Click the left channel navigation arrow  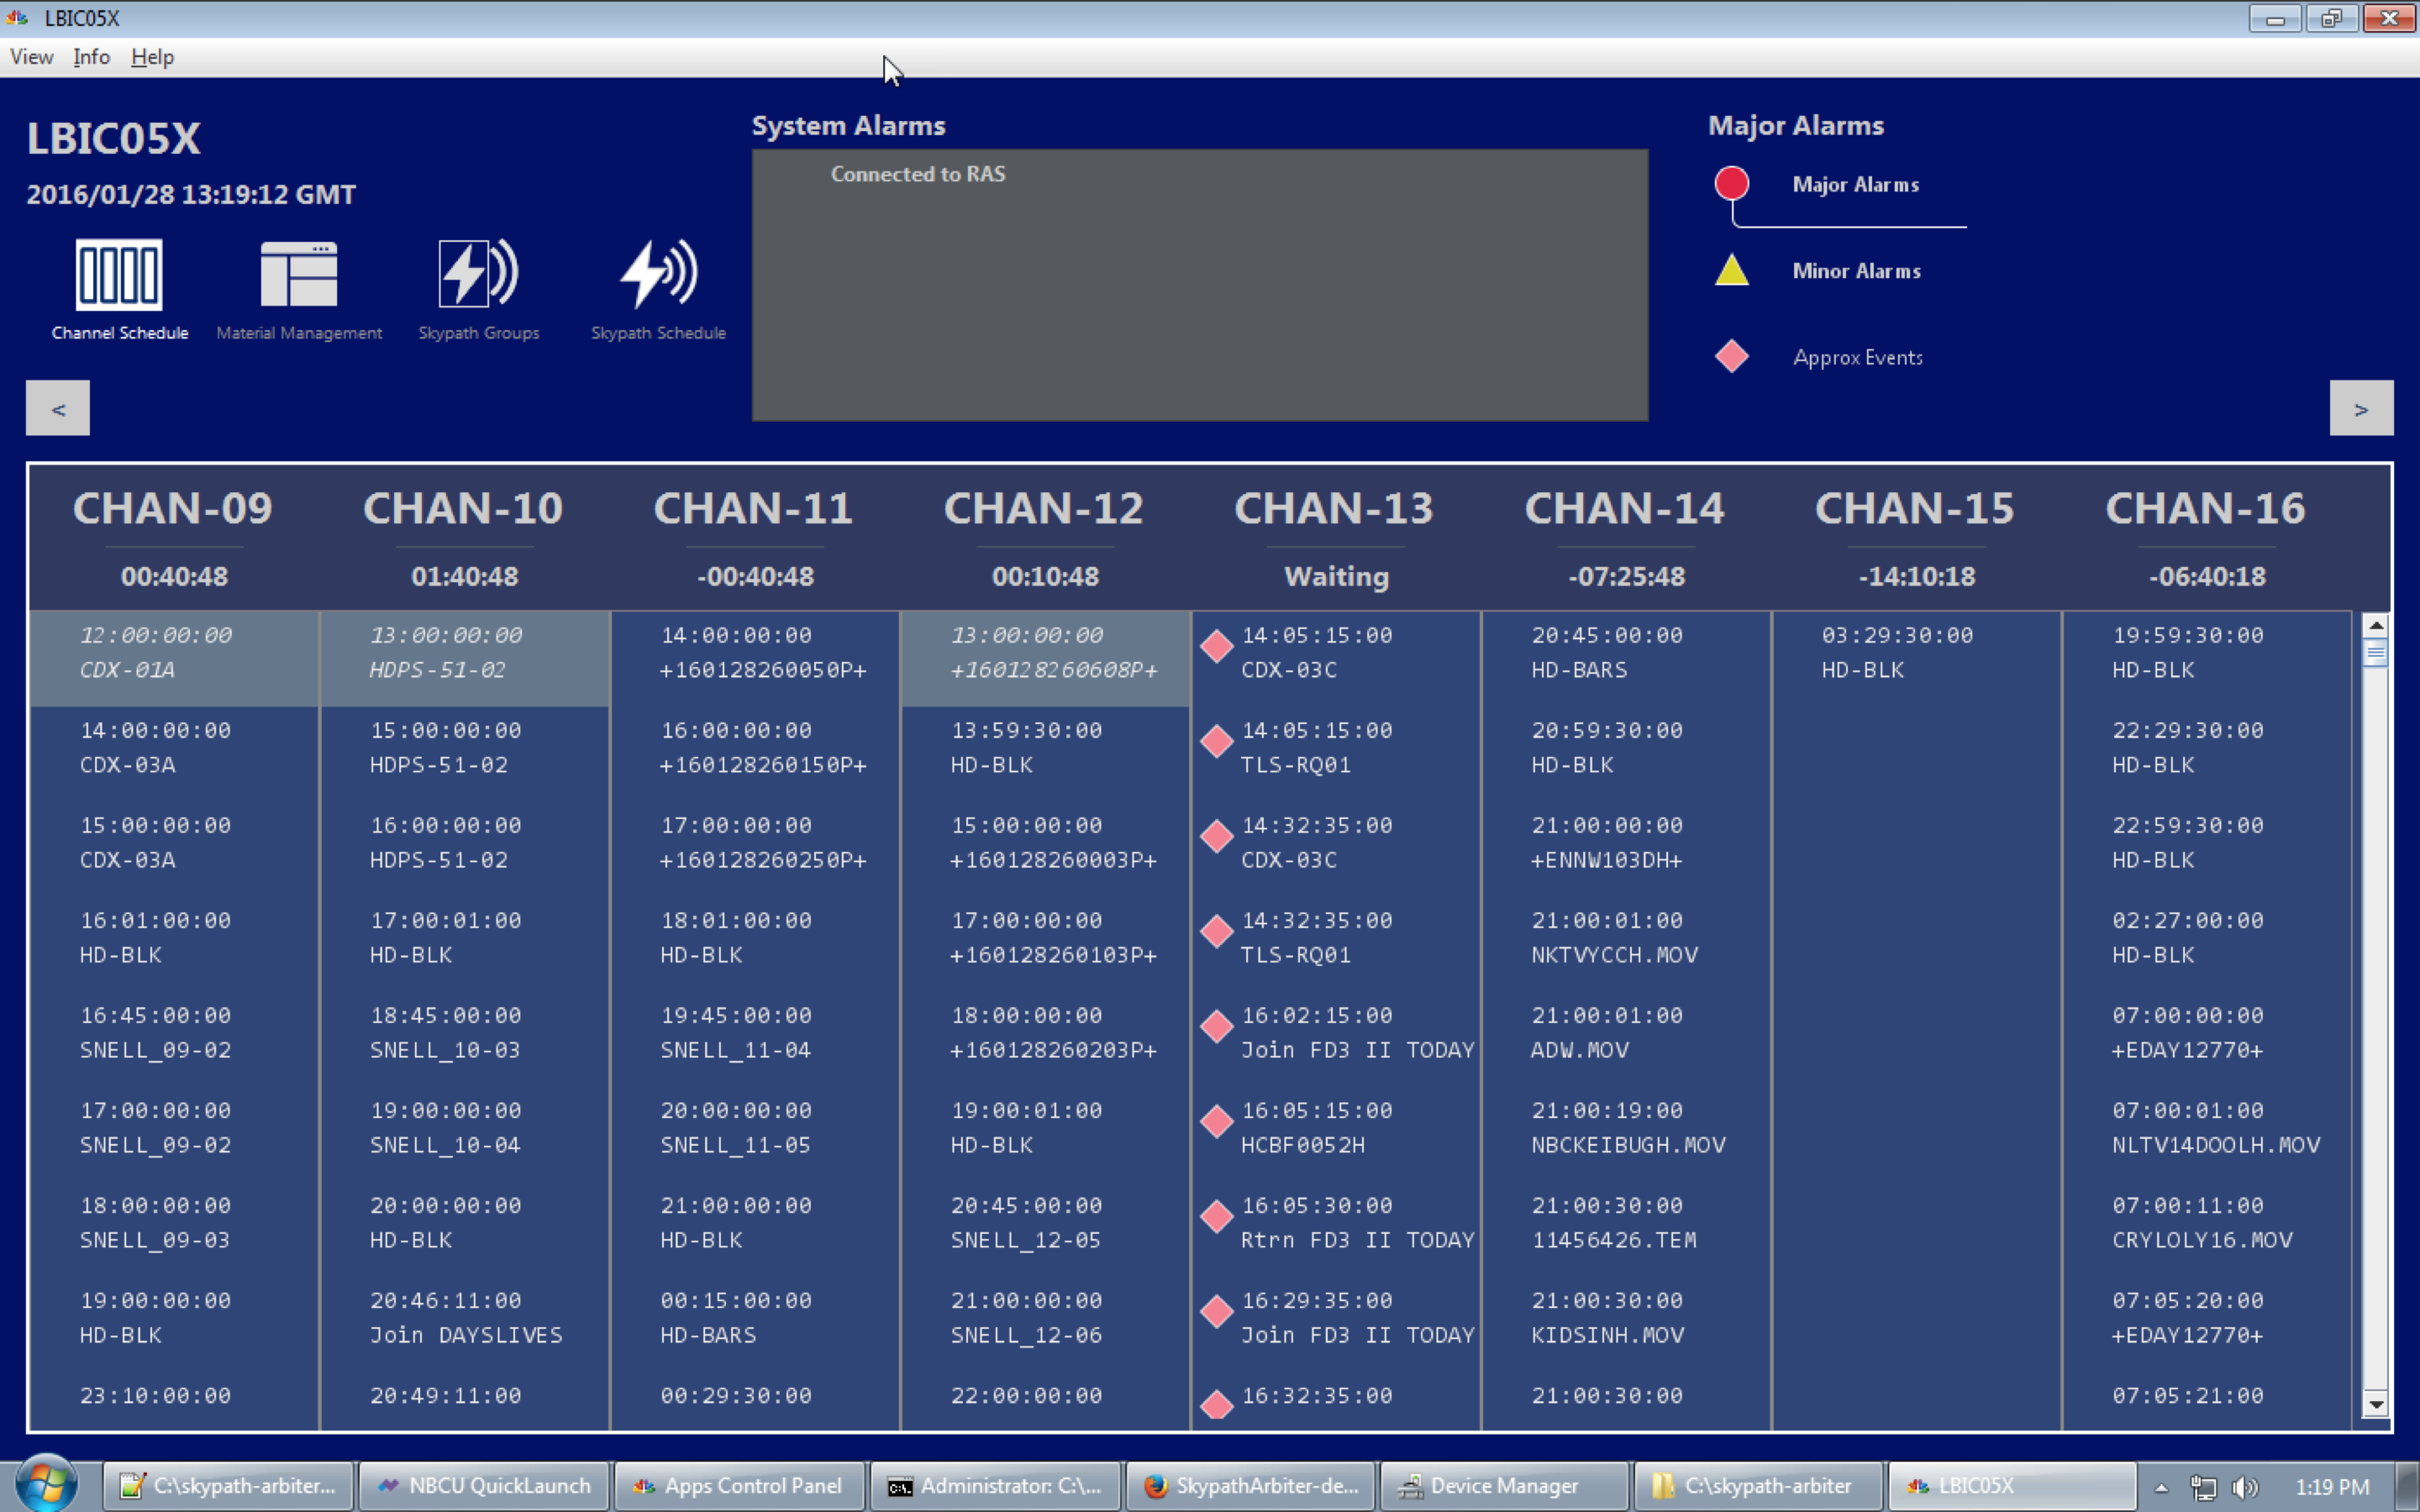(58, 408)
